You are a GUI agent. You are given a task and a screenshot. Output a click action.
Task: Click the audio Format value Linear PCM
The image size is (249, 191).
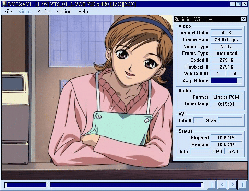tap(226, 97)
